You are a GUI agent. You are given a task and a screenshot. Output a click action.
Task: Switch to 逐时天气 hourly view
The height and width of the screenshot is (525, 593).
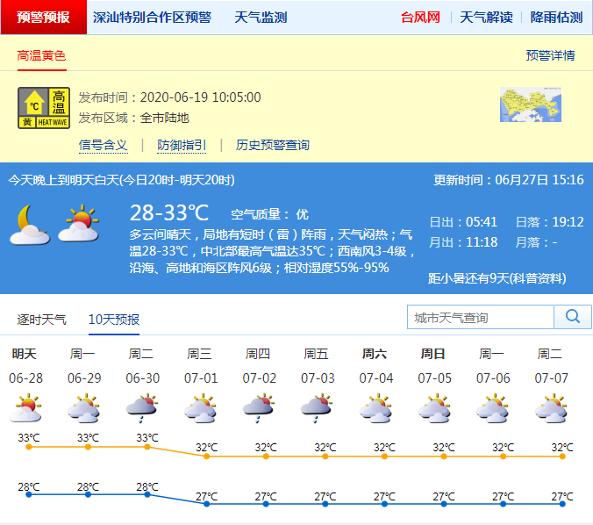tap(42, 319)
